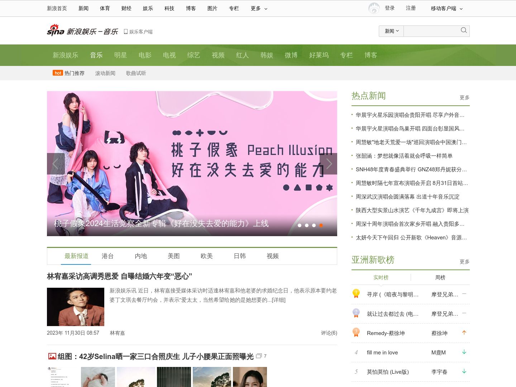This screenshot has height=387, width=516.
Task: Expand the 移动客户端 dropdown
Action: coord(447,8)
